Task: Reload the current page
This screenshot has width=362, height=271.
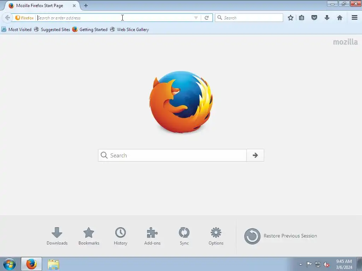Action: [x=206, y=18]
